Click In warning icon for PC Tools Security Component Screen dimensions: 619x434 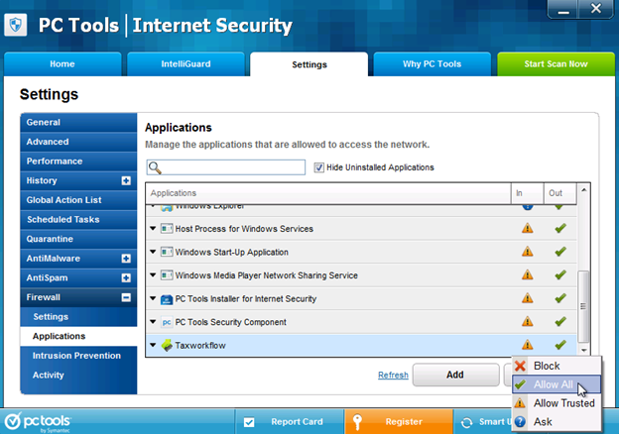(528, 322)
